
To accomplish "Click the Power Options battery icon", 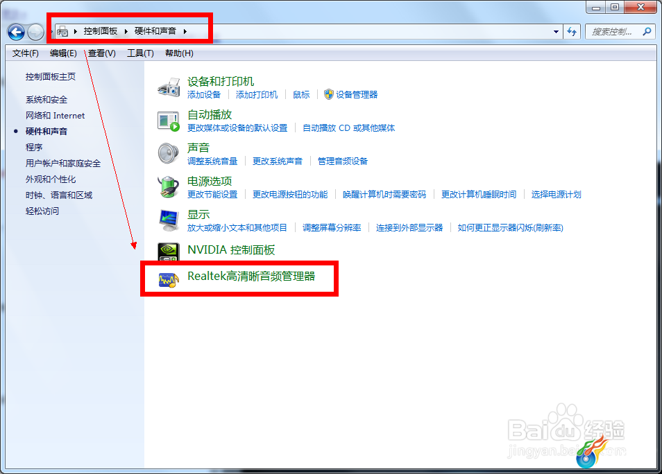I will (169, 187).
